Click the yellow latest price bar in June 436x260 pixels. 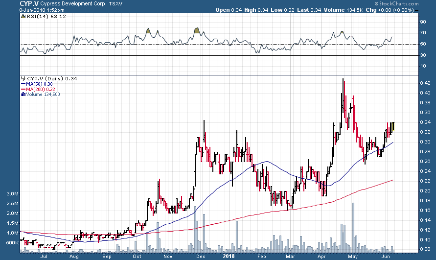(393, 127)
